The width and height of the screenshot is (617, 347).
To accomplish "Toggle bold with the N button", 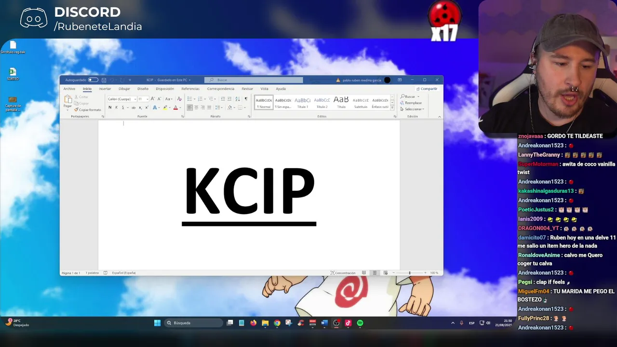I will (x=110, y=107).
